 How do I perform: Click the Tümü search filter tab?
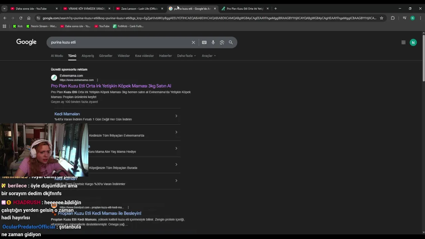[x=72, y=56]
